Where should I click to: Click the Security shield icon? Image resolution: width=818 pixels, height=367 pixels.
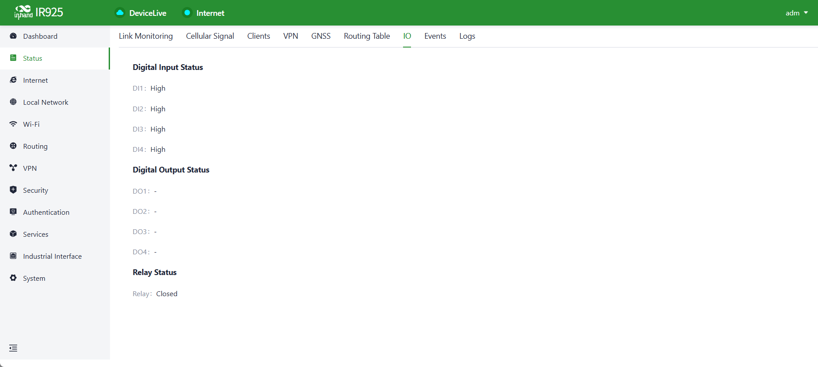pos(13,190)
